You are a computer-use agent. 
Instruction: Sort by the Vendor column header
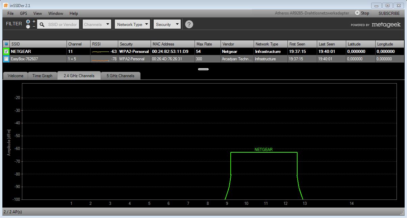point(237,44)
